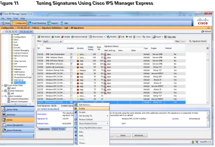Click the Refresh icon
Screen dimensions: 215x147
(x=202, y=31)
